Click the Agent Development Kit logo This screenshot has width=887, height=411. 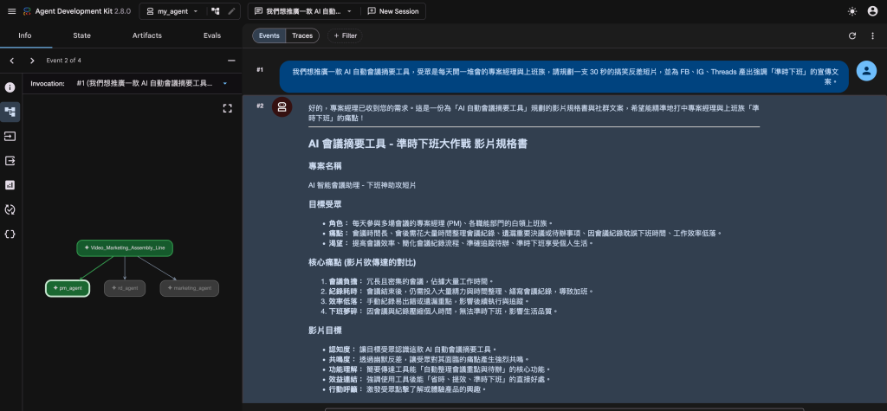click(27, 11)
